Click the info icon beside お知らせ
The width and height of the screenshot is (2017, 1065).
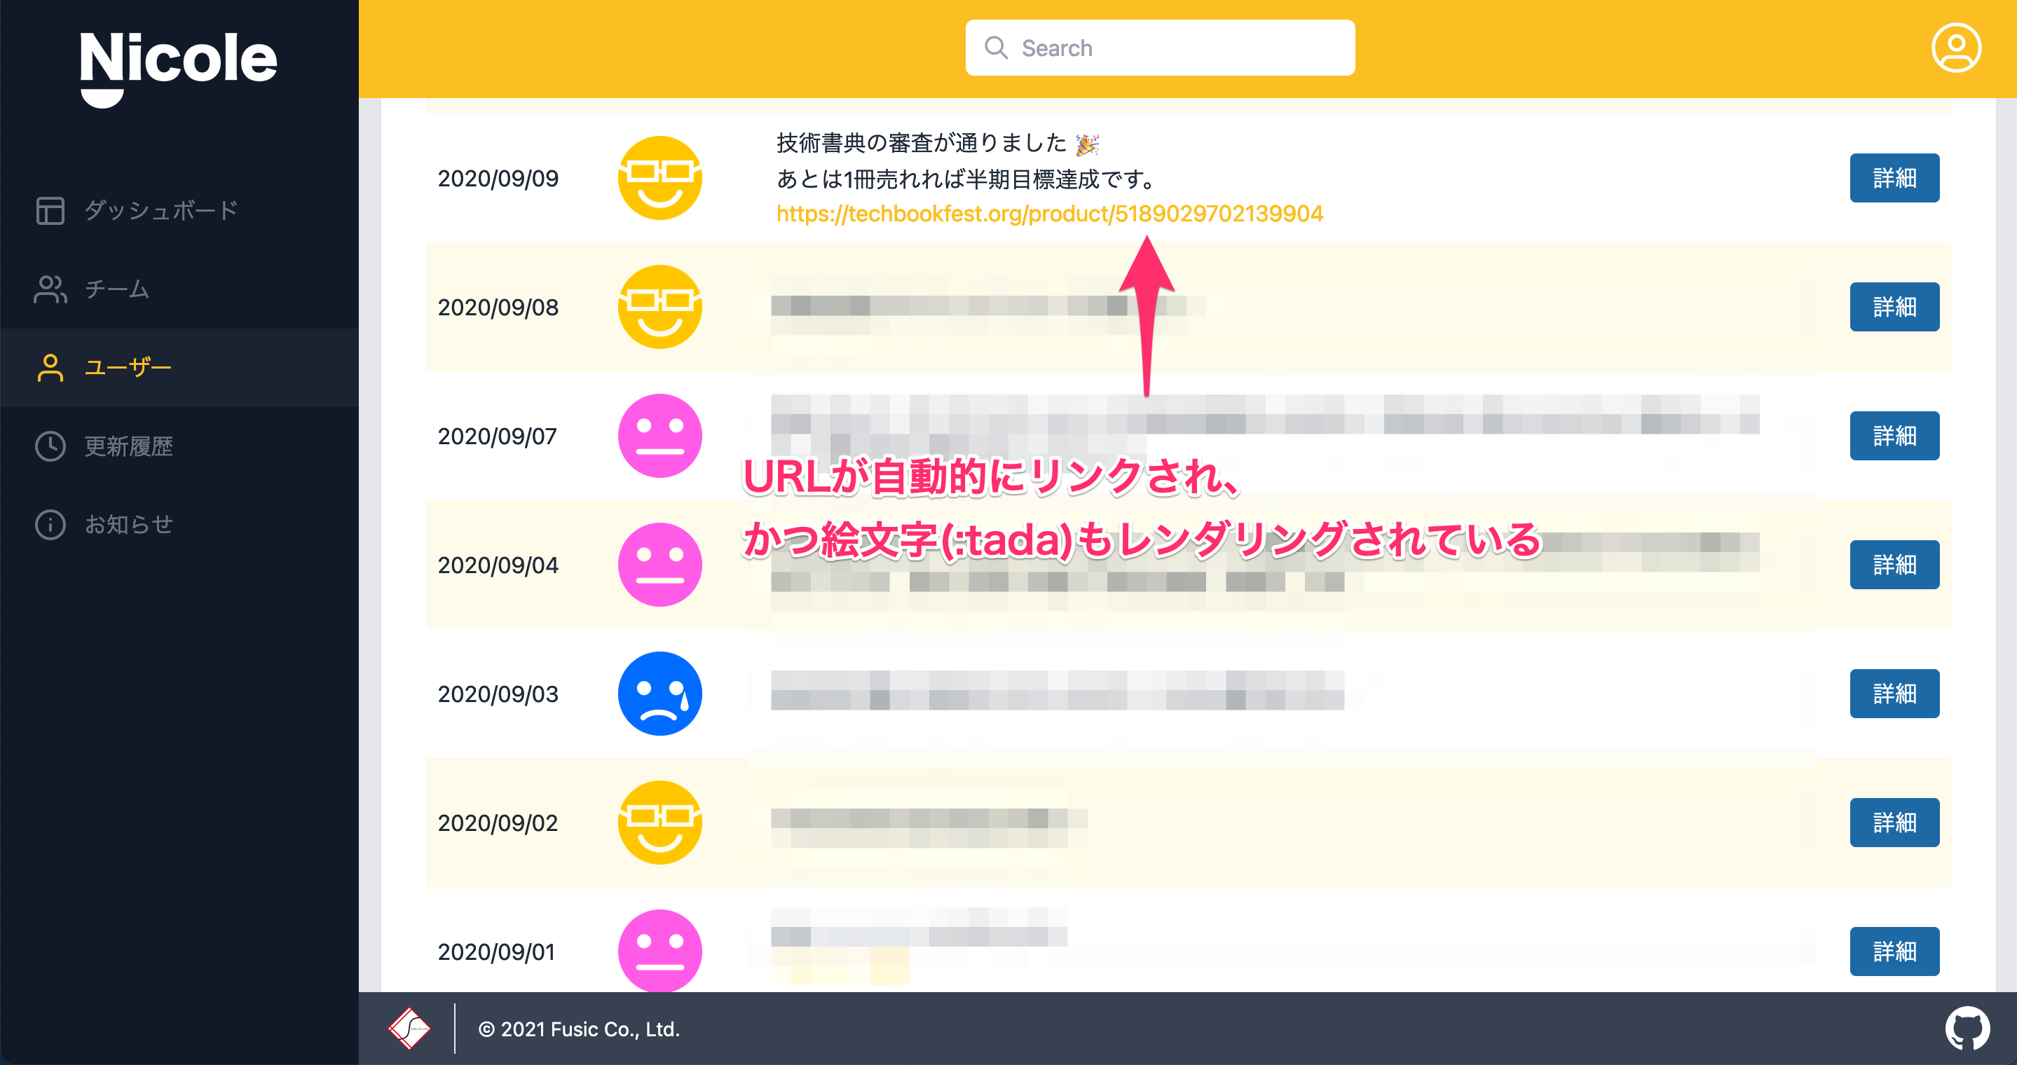pos(50,524)
